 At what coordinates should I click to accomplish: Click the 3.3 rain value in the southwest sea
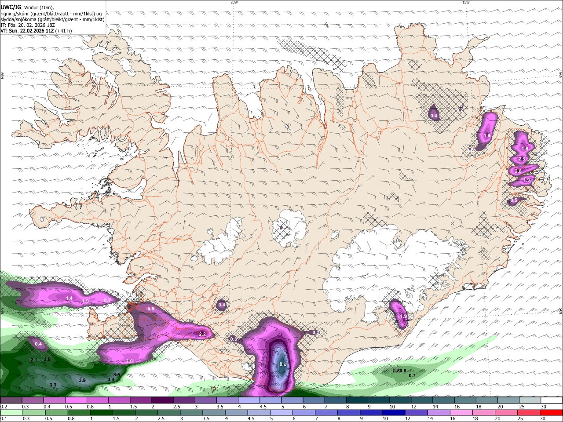pyautogui.click(x=53, y=385)
